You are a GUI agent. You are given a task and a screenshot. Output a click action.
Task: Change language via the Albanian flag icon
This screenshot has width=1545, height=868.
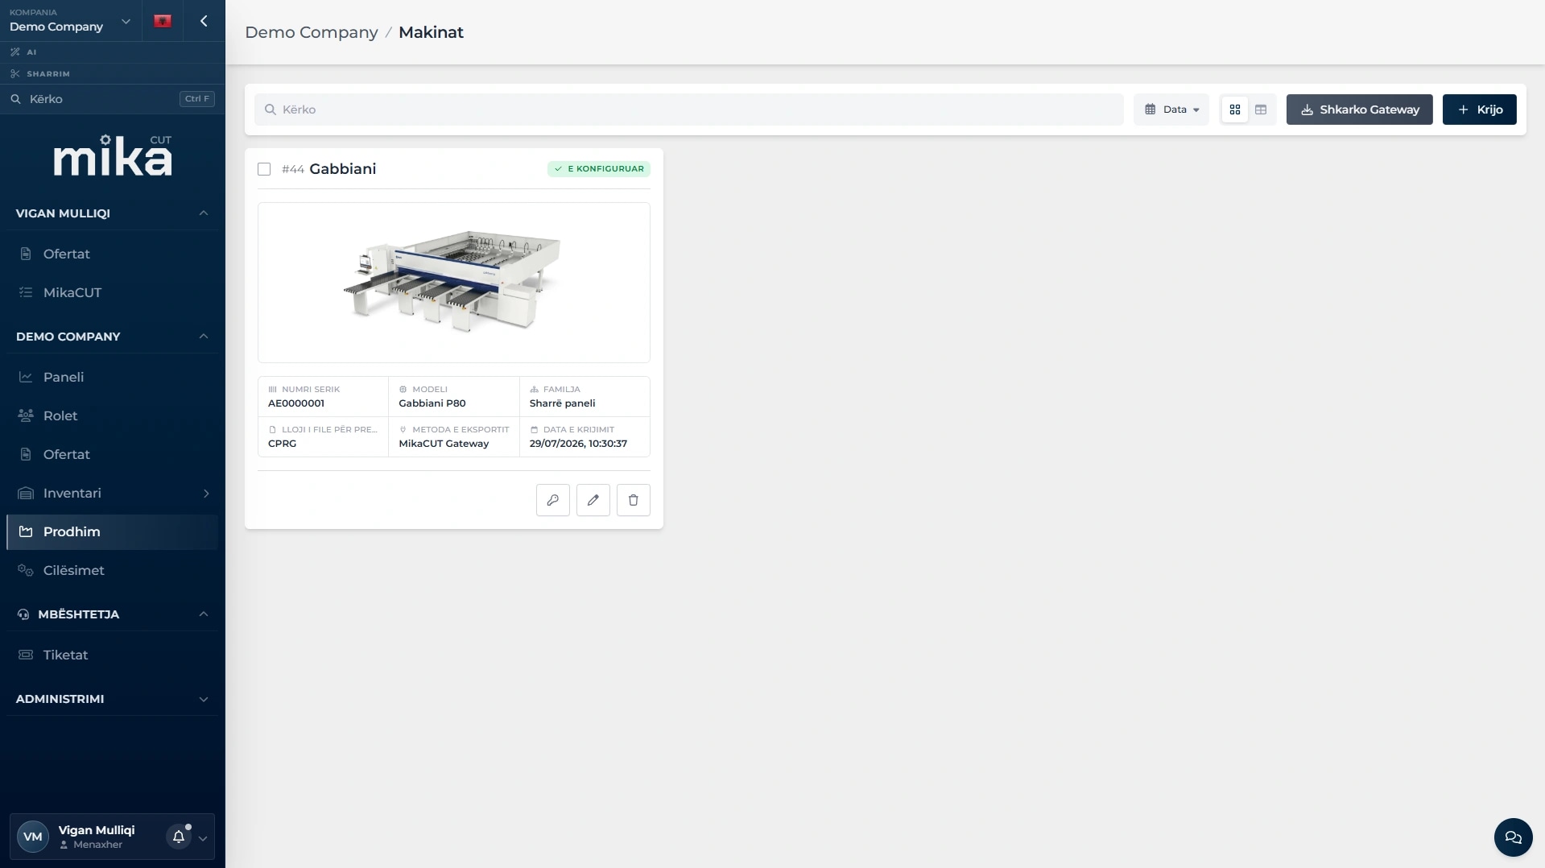[x=163, y=21]
